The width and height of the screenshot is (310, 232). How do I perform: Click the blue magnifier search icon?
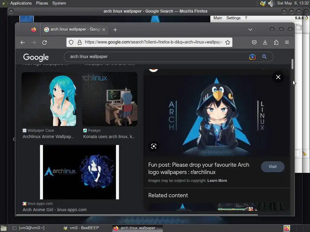pos(264,57)
